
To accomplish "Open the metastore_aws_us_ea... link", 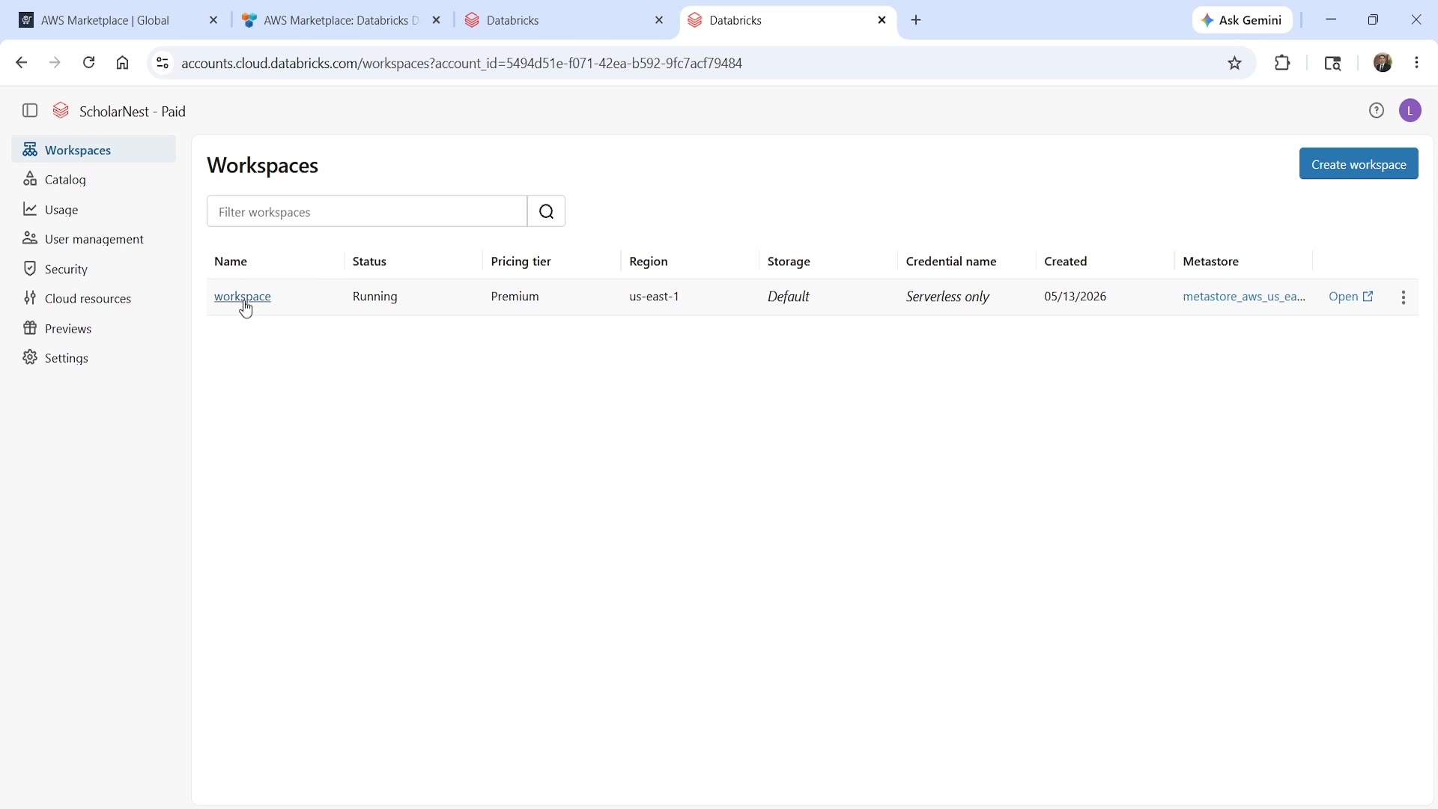I will tap(1244, 297).
